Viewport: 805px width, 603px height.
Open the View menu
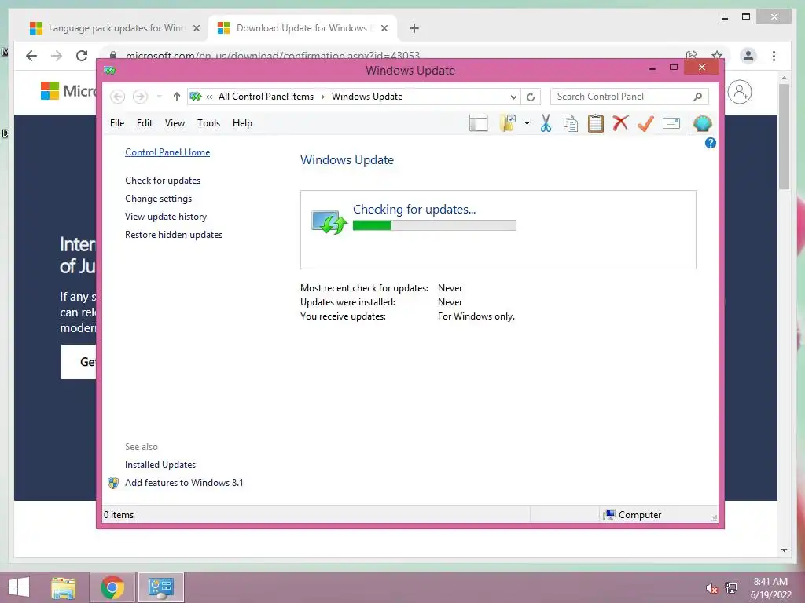[175, 123]
